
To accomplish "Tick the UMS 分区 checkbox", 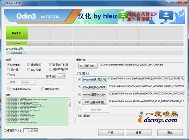I will pyautogui.click(x=79, y=110).
